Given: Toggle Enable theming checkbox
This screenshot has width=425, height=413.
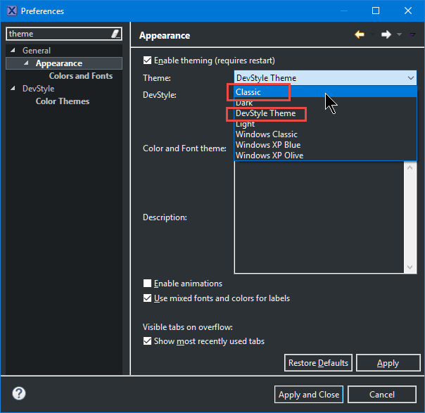Looking at the screenshot, I should point(147,61).
